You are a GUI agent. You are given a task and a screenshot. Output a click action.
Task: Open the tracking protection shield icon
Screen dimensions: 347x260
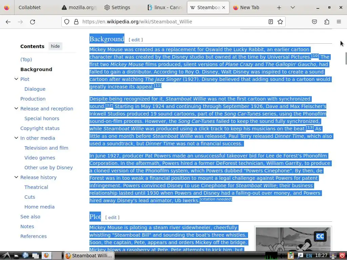pos(67,22)
